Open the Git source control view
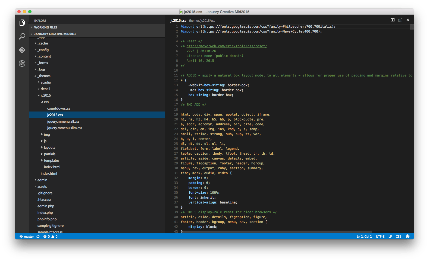 click(22, 50)
